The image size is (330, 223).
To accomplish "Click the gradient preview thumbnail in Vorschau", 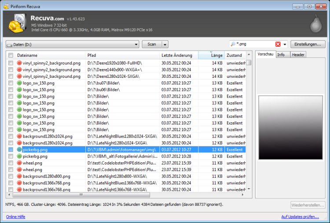I will pos(290,128).
